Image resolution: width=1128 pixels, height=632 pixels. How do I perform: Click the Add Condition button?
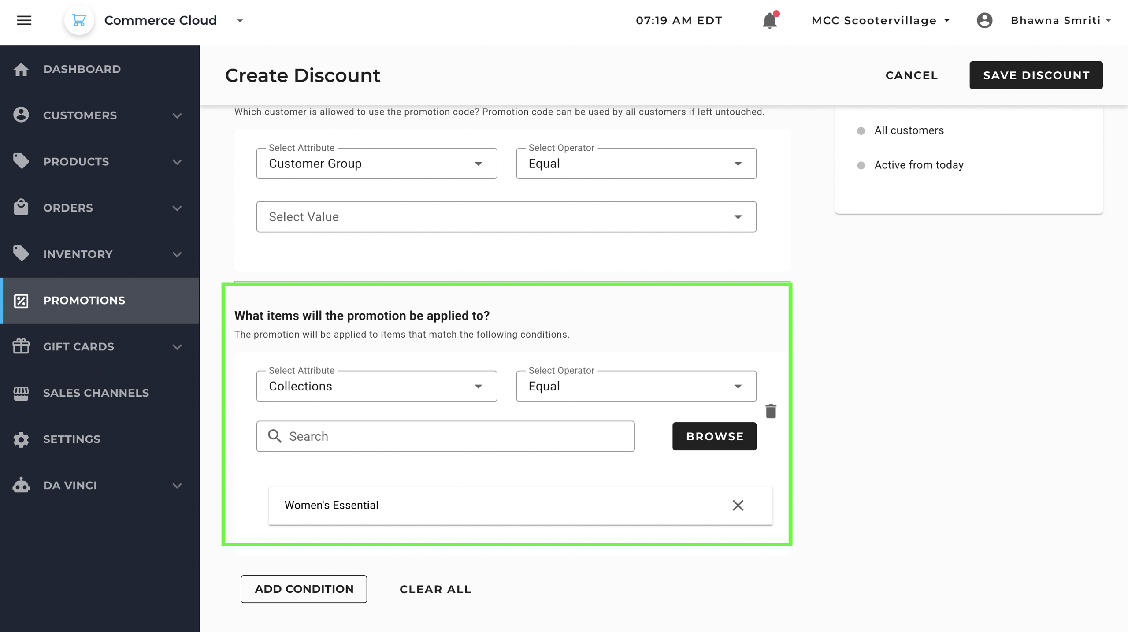point(304,589)
